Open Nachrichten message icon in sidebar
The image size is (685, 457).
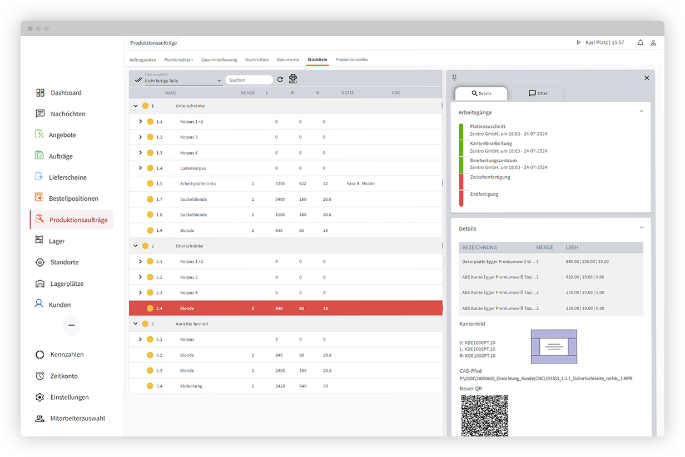point(40,113)
